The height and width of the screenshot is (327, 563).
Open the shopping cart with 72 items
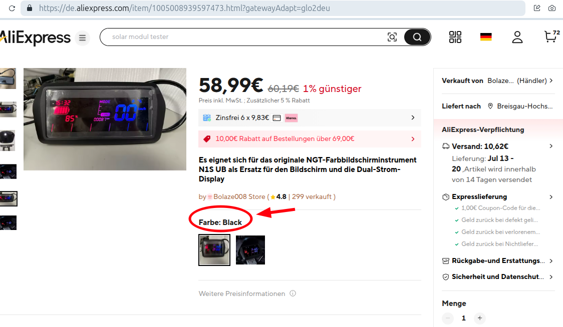tap(551, 36)
